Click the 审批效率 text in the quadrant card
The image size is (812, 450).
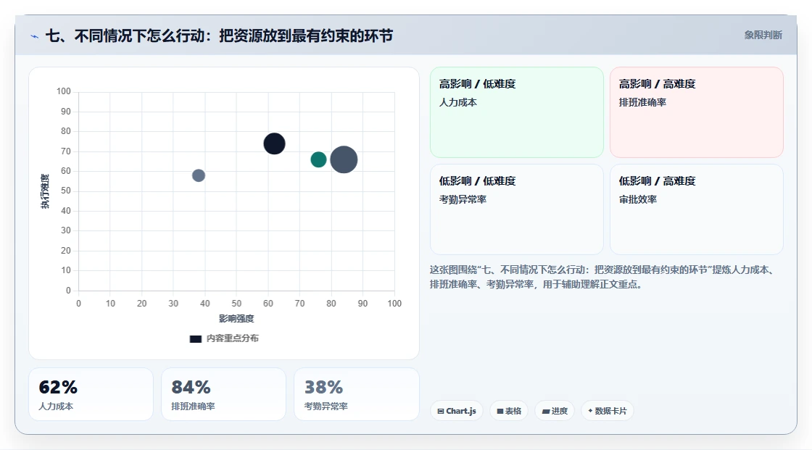(x=638, y=199)
